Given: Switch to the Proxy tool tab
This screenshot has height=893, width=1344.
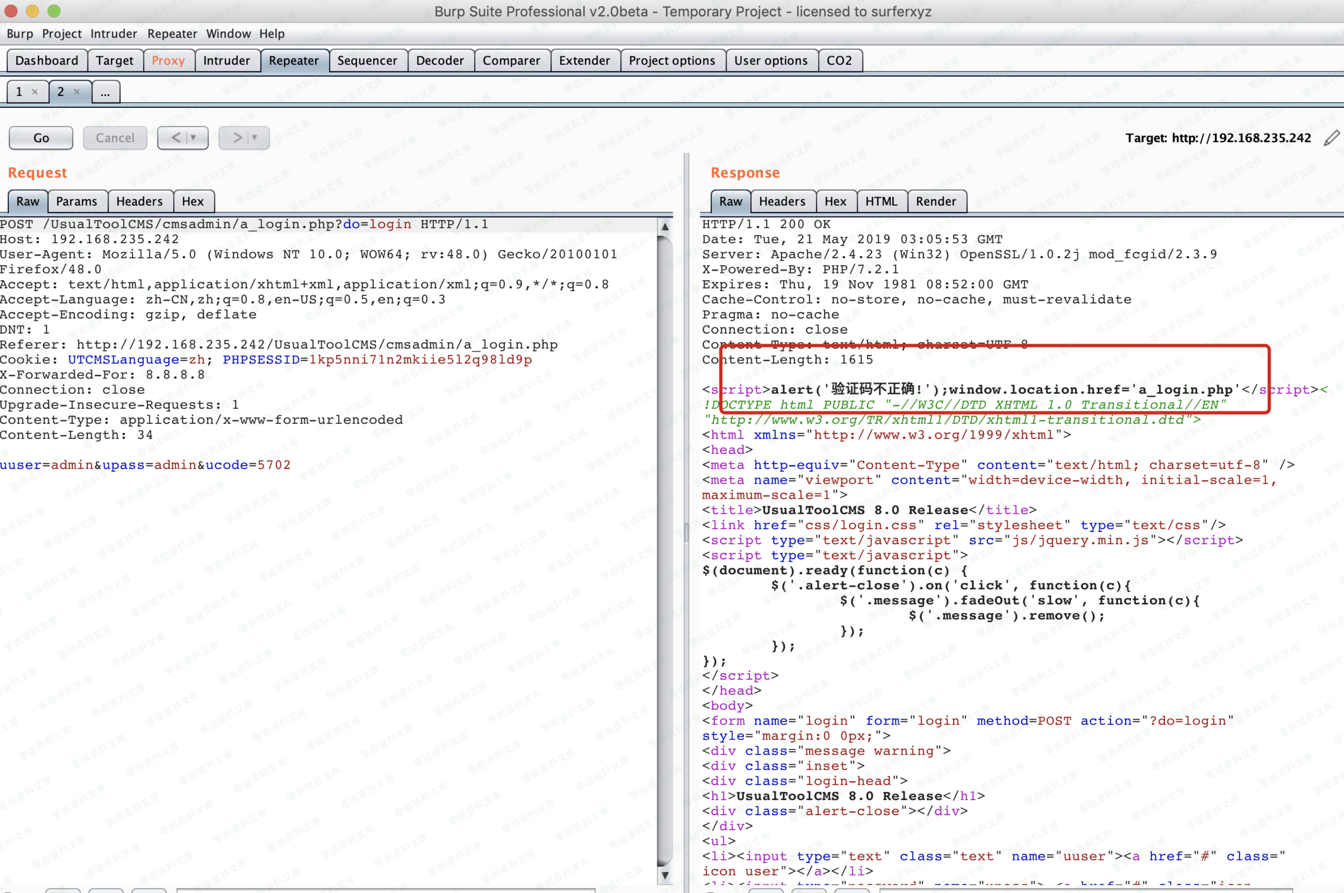Looking at the screenshot, I should (x=168, y=60).
